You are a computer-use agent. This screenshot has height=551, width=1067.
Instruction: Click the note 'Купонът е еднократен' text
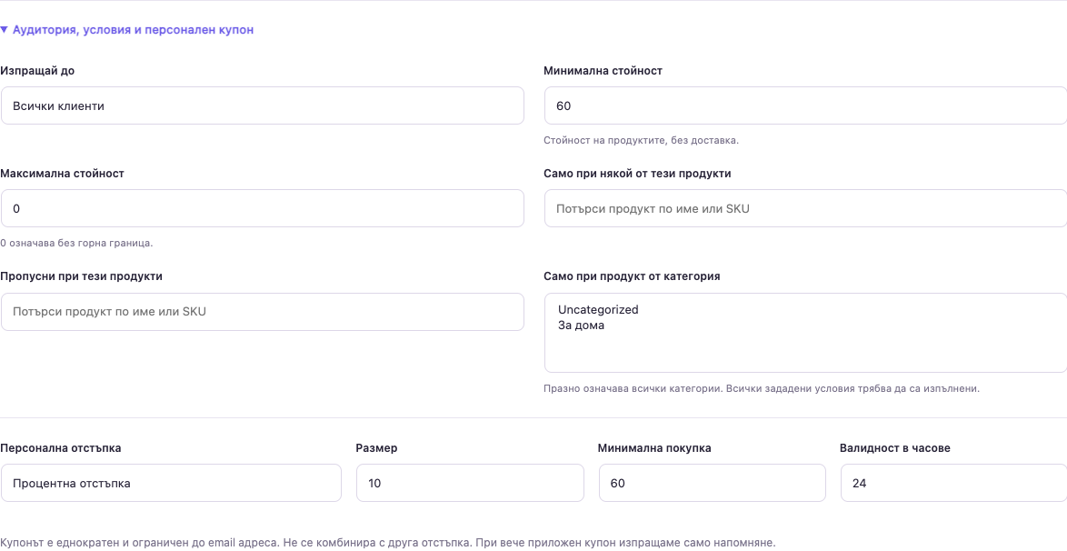387,544
